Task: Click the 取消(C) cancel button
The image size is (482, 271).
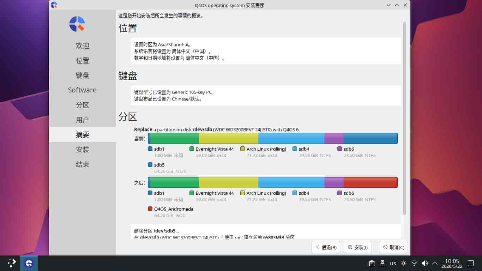Action: pos(393,247)
